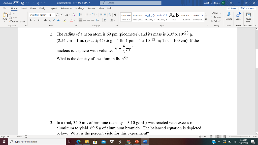Click the Comments button
The height and width of the screenshot is (145, 258).
point(247,8)
